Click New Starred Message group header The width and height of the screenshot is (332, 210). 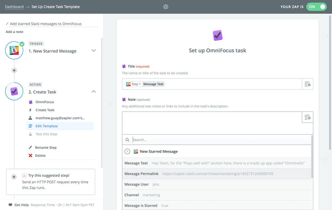click(217, 151)
